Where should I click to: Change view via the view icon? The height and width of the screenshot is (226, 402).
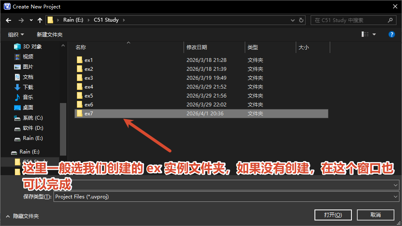(x=365, y=34)
